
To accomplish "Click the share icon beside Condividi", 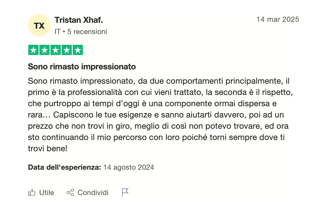I will 70,192.
